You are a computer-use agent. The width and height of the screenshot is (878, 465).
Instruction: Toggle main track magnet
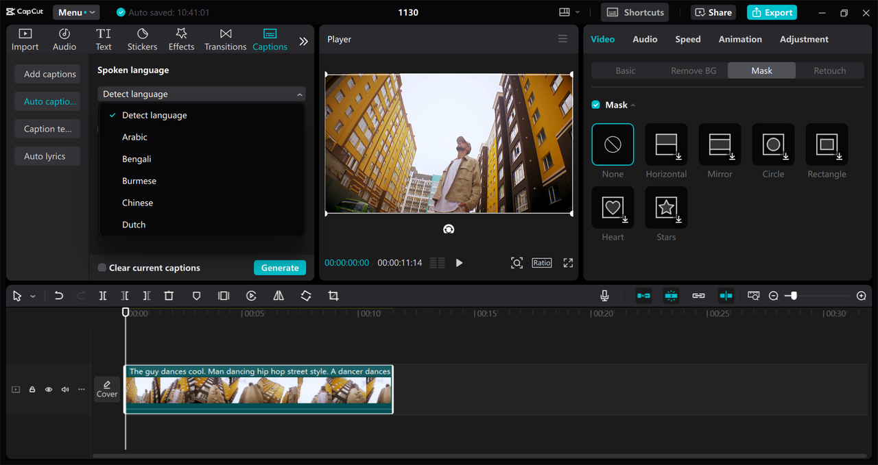[x=643, y=296]
